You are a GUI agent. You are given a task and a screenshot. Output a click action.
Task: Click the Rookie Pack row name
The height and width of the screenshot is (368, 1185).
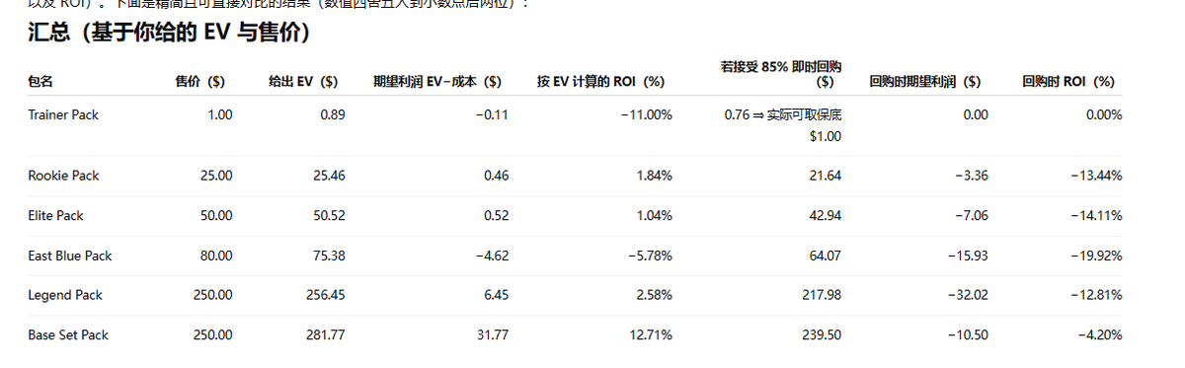point(64,176)
